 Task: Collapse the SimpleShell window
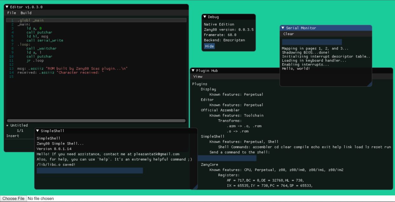pos(38,130)
